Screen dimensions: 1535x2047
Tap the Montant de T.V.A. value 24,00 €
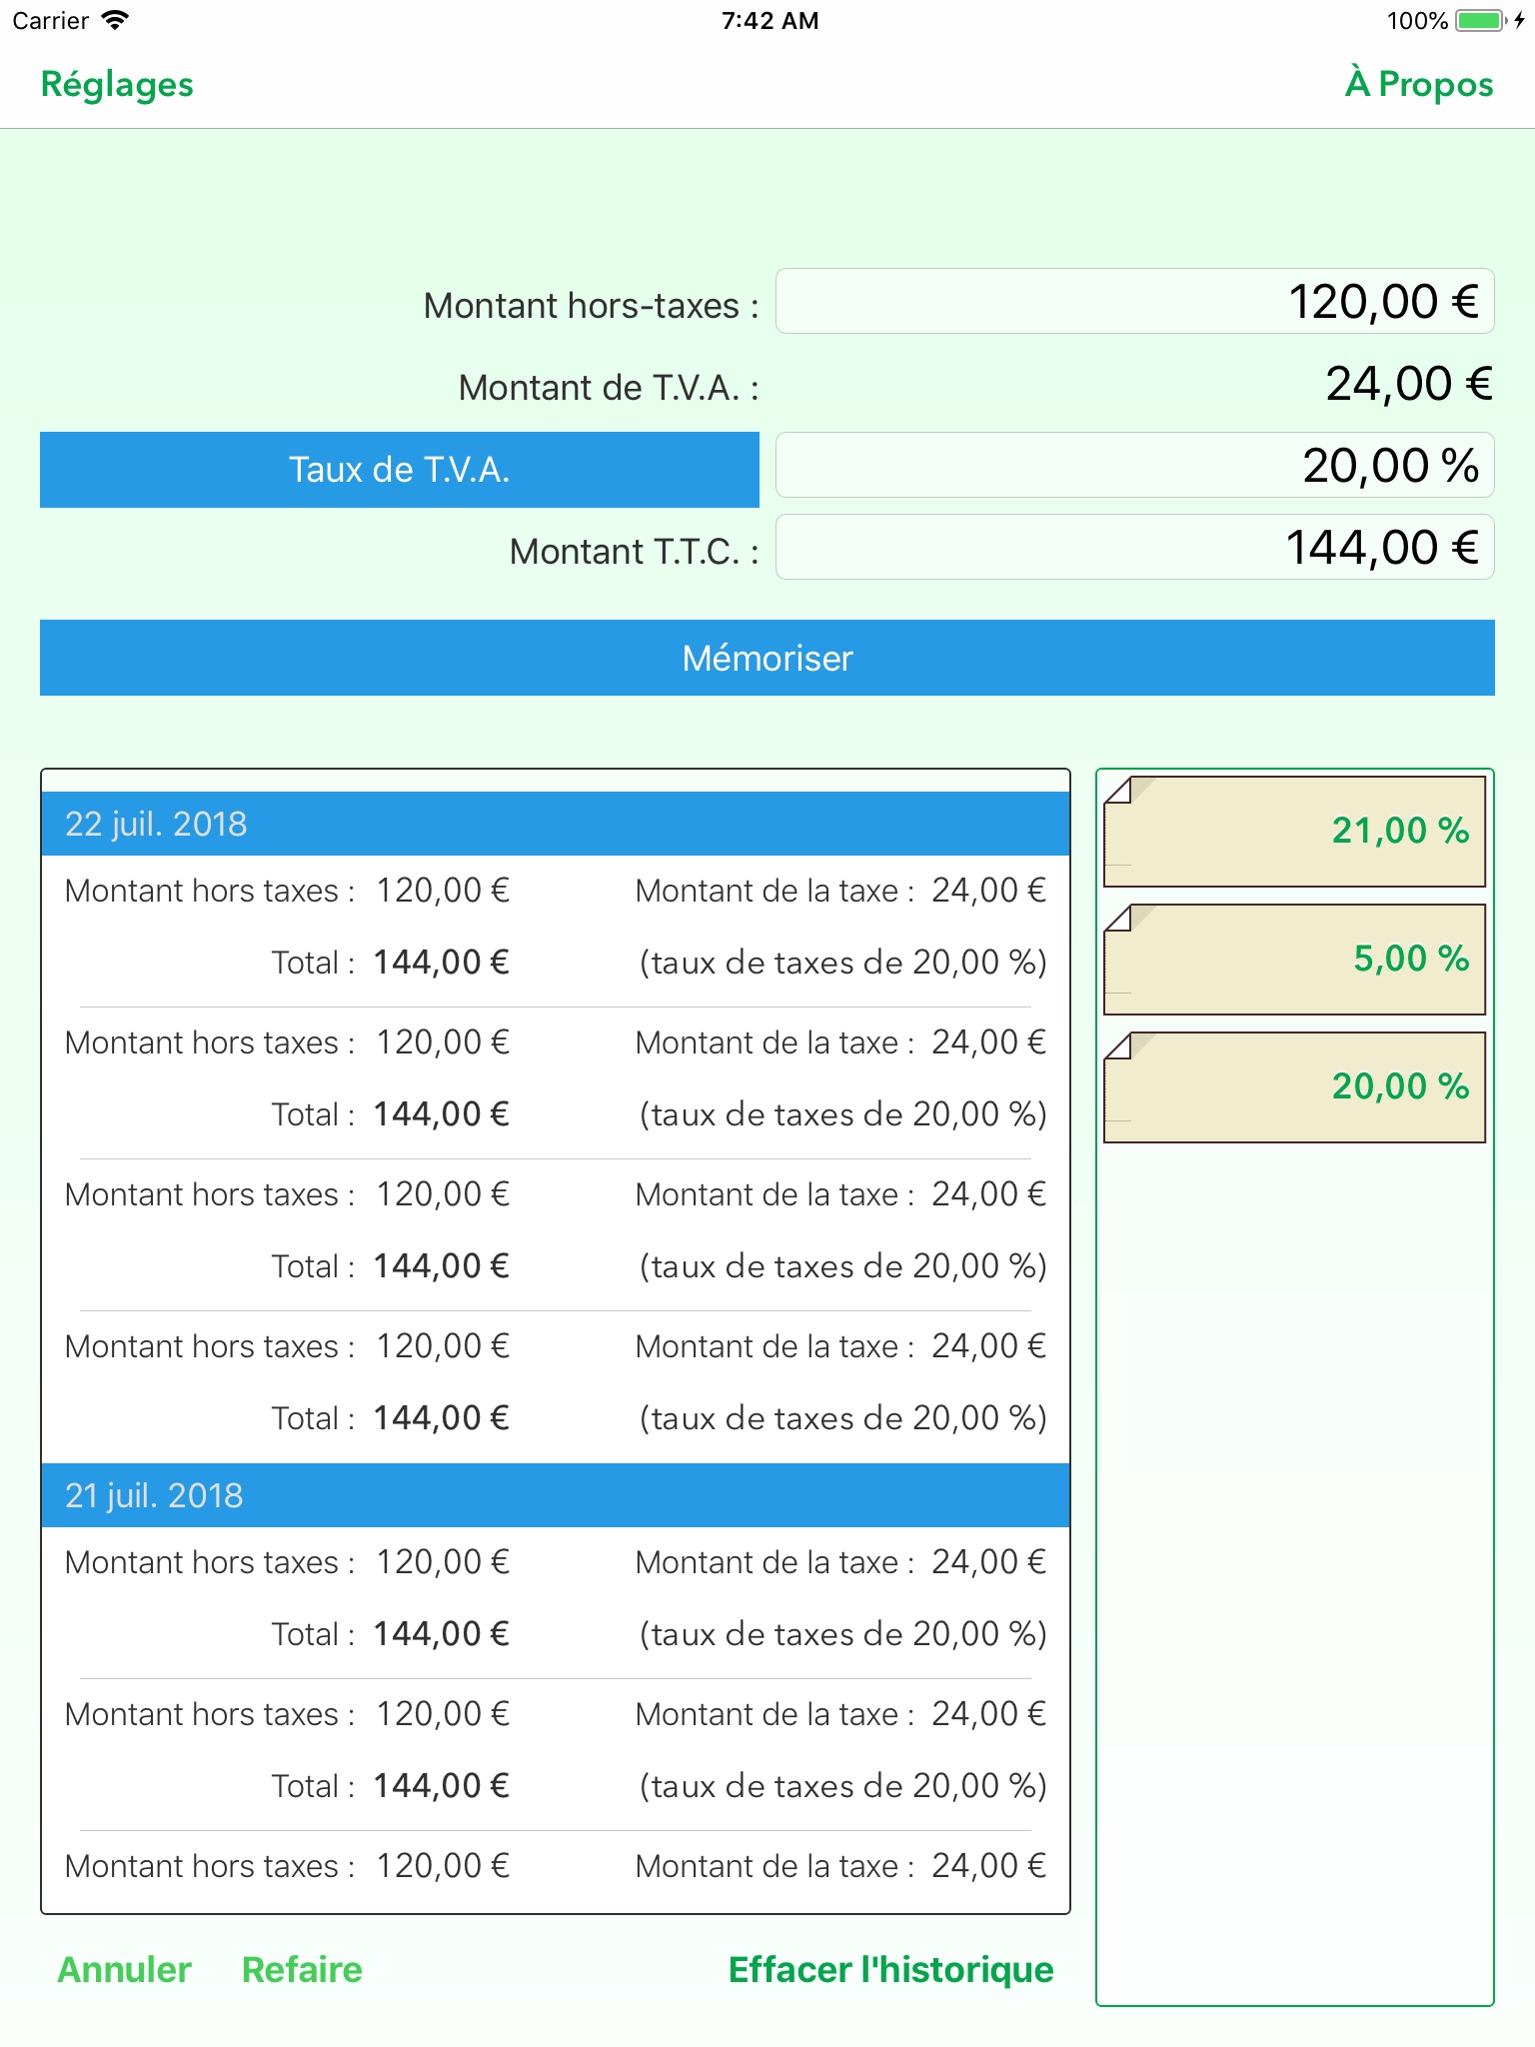tap(1409, 384)
